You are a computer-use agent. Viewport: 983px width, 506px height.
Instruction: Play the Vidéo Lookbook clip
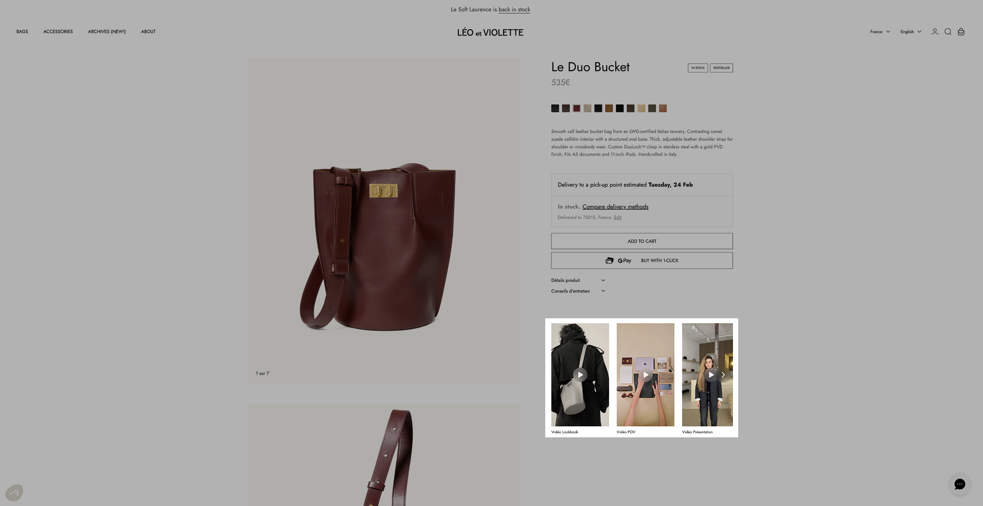coord(580,374)
